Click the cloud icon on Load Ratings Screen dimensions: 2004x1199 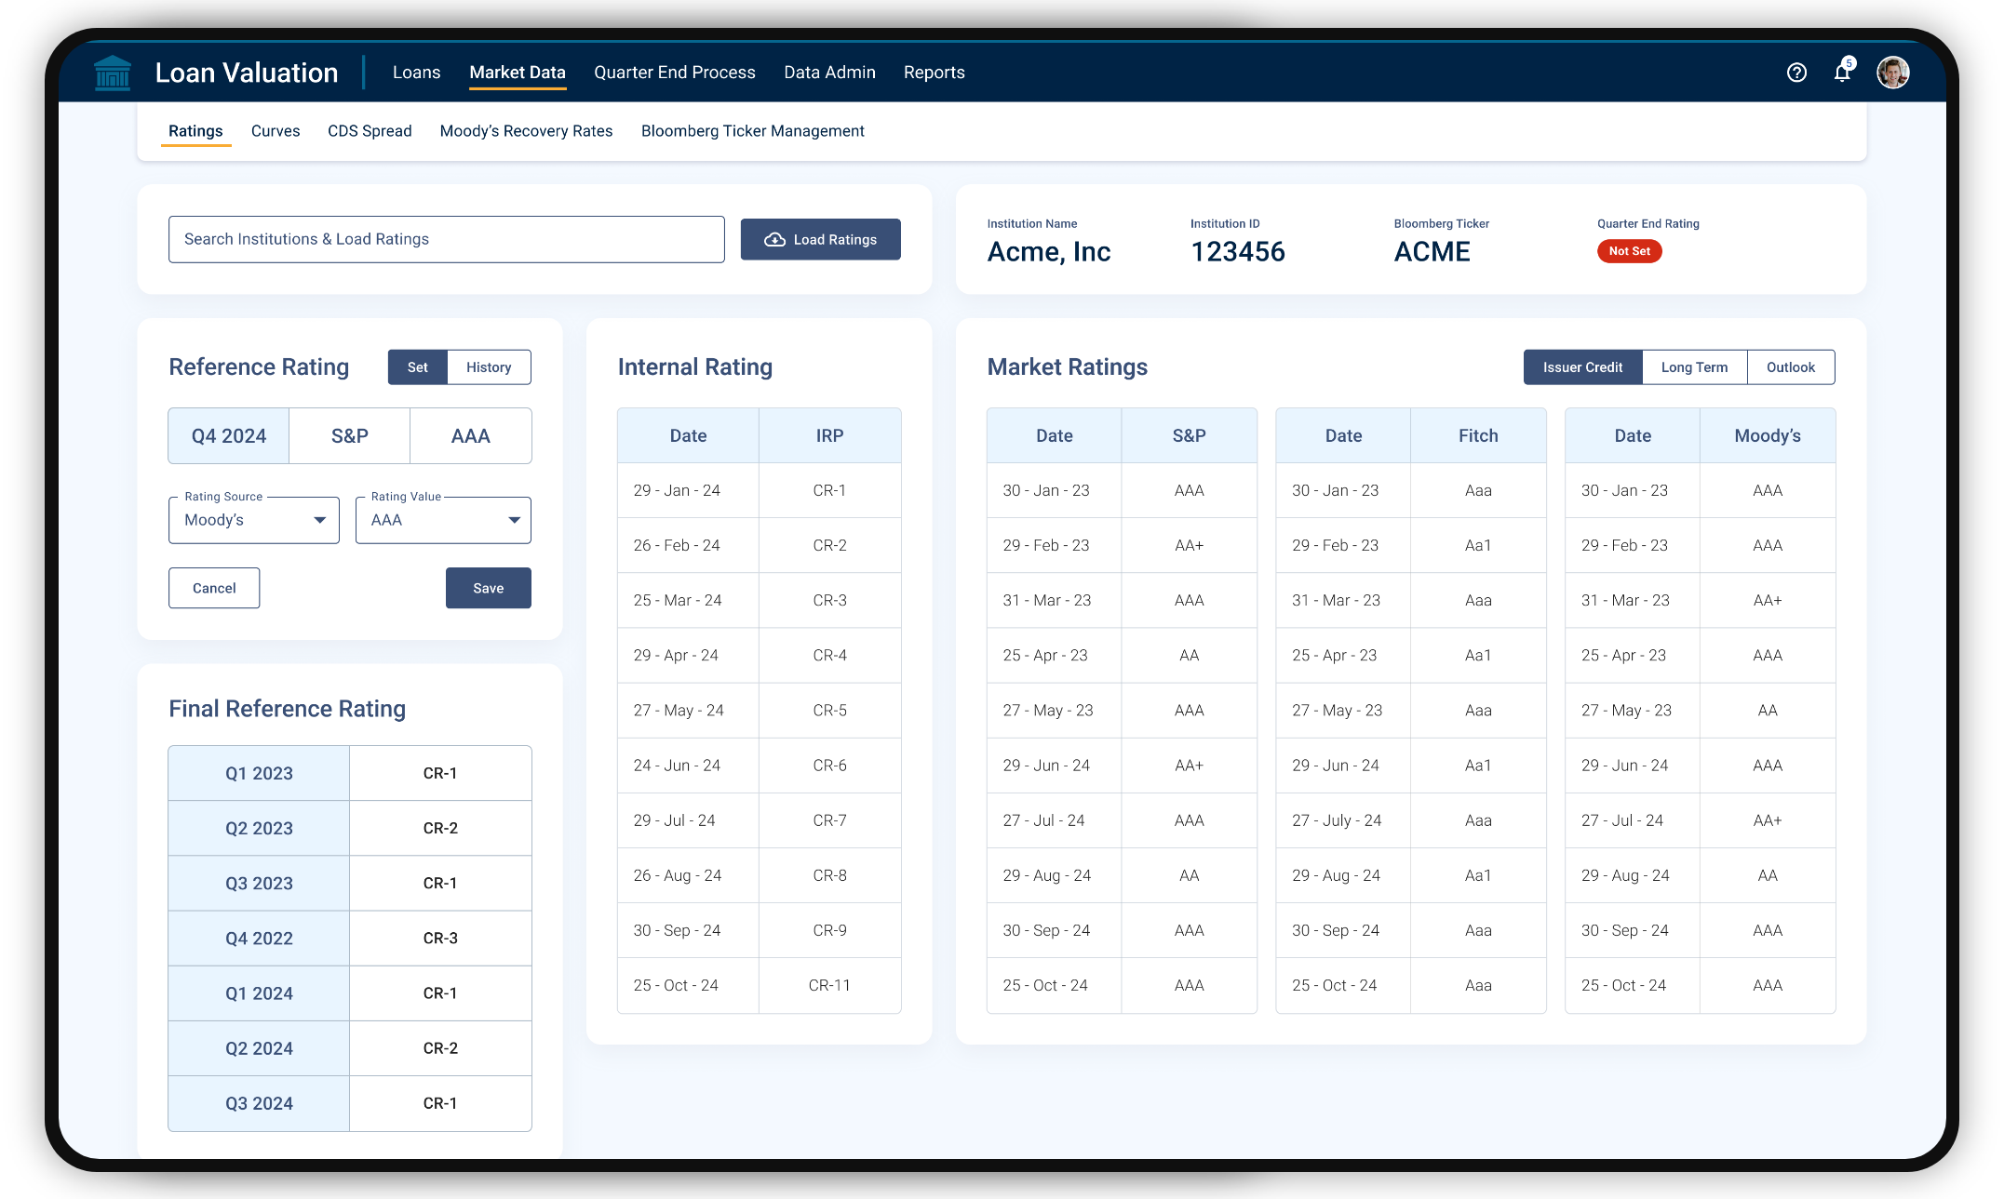click(774, 240)
